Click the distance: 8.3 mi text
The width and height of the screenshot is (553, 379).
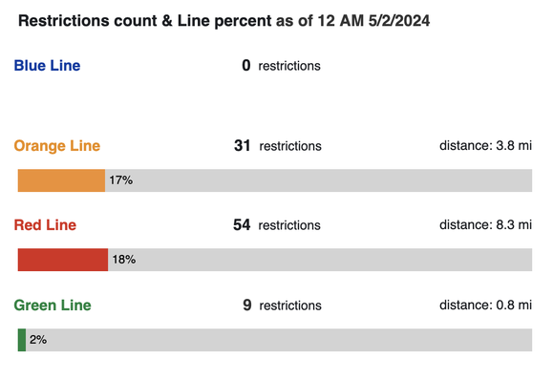click(x=485, y=224)
